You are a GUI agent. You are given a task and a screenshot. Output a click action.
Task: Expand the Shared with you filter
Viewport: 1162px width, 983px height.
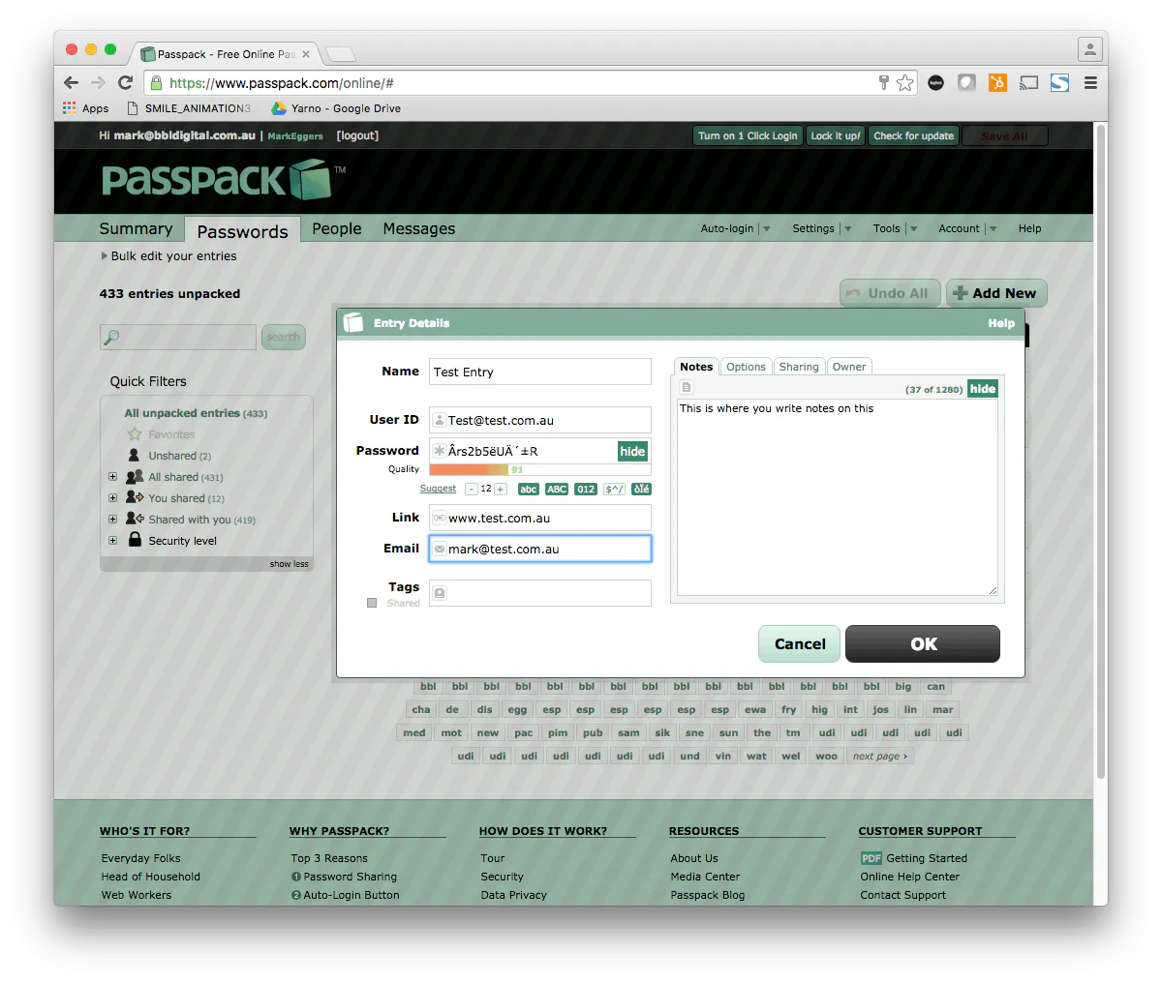click(x=112, y=520)
